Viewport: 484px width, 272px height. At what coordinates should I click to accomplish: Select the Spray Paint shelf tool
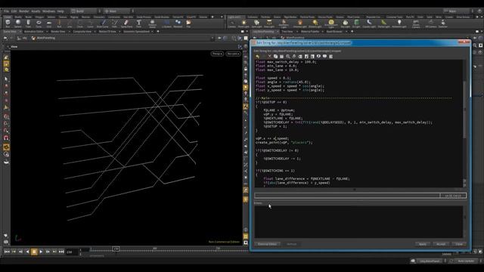pos(126,23)
